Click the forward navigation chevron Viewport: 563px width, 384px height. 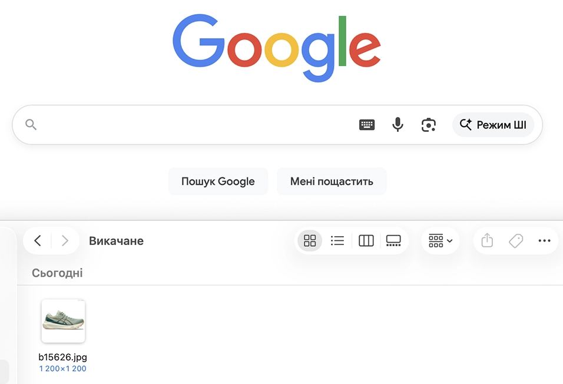65,241
